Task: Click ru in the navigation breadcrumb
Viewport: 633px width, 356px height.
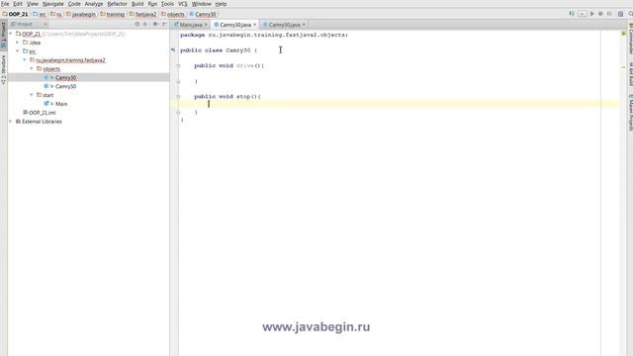Action: coord(56,14)
